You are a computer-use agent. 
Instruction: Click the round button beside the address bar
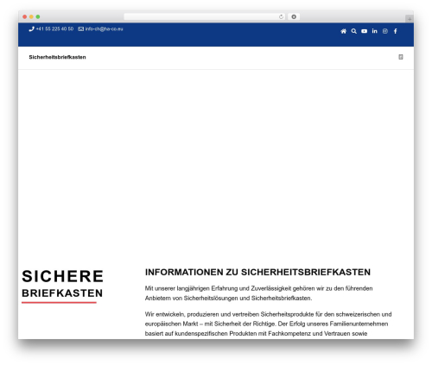click(294, 16)
